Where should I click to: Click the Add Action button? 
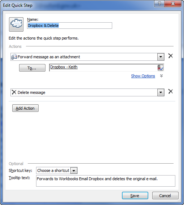[26, 108]
